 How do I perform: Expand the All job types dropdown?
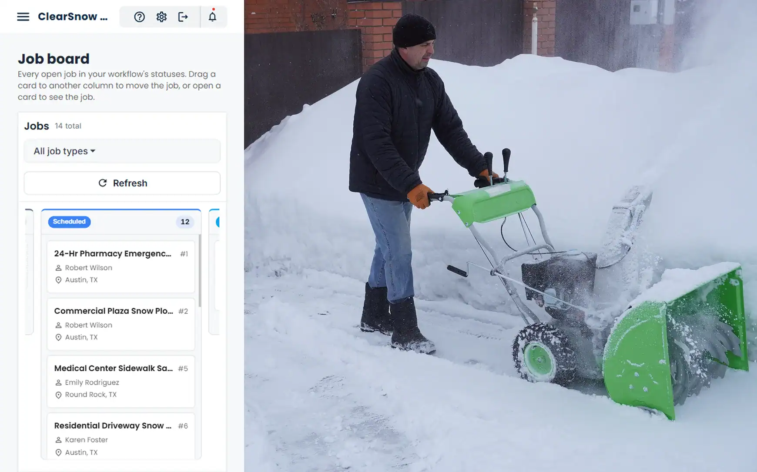(122, 151)
